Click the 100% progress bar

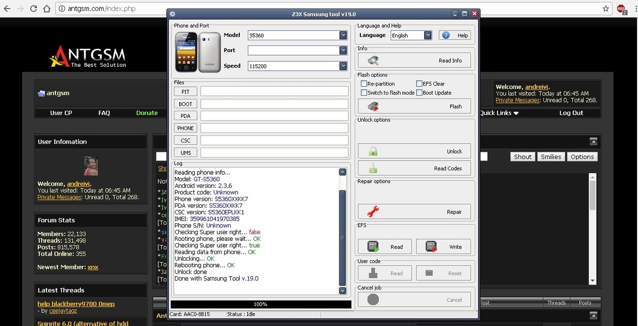point(261,304)
